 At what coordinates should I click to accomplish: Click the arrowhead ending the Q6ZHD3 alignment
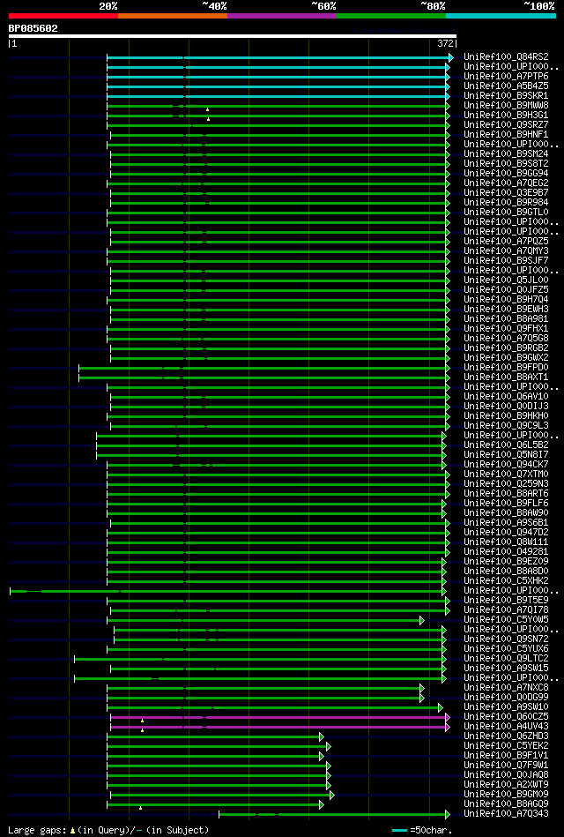[x=322, y=736]
